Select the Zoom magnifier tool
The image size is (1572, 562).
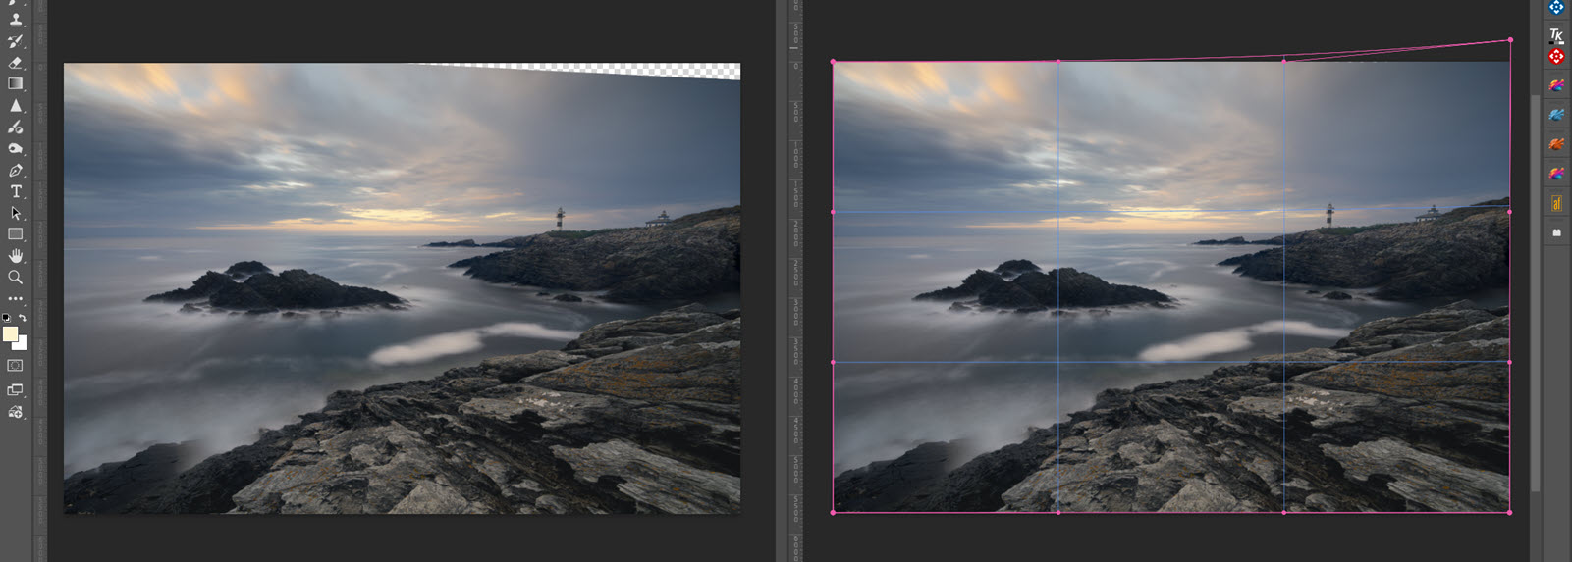click(16, 278)
